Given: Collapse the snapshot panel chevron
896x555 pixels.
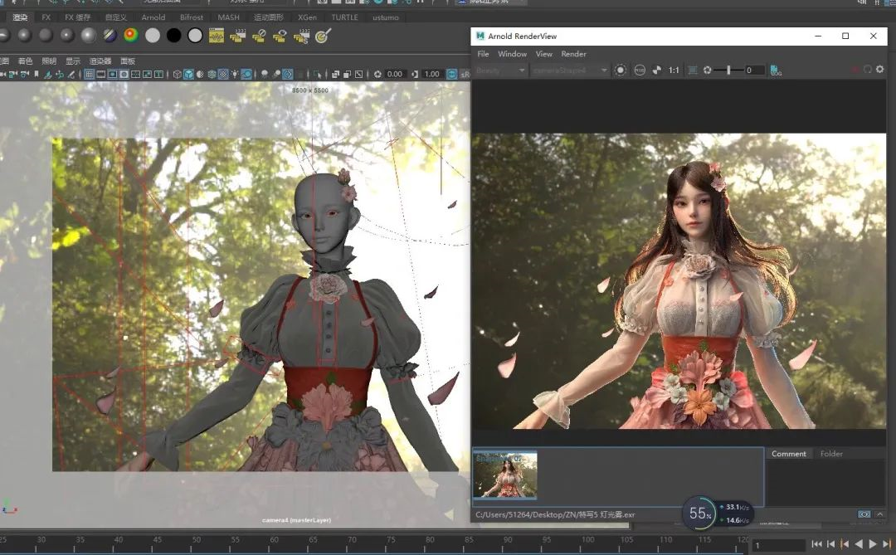Looking at the screenshot, I should (880, 514).
